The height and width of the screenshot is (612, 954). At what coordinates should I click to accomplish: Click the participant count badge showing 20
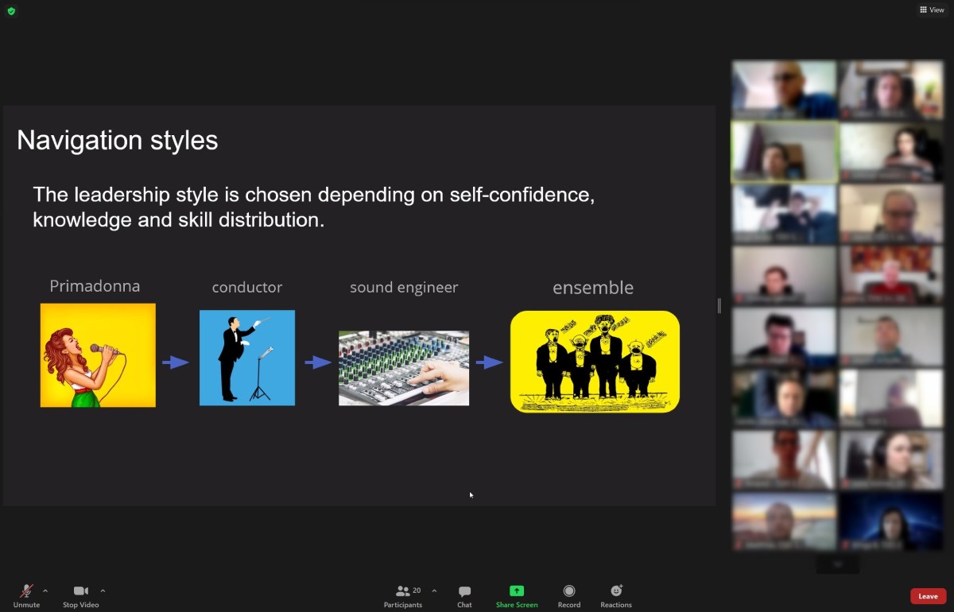point(417,591)
